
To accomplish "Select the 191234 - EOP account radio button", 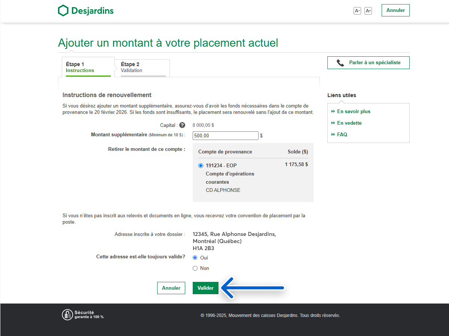I will (201, 166).
